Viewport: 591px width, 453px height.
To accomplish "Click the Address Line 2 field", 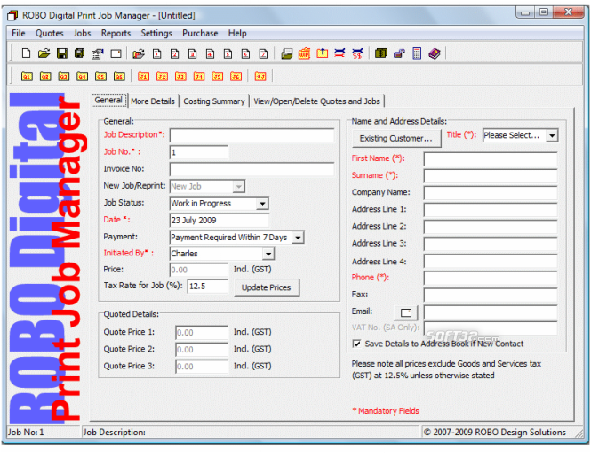I will pyautogui.click(x=490, y=227).
